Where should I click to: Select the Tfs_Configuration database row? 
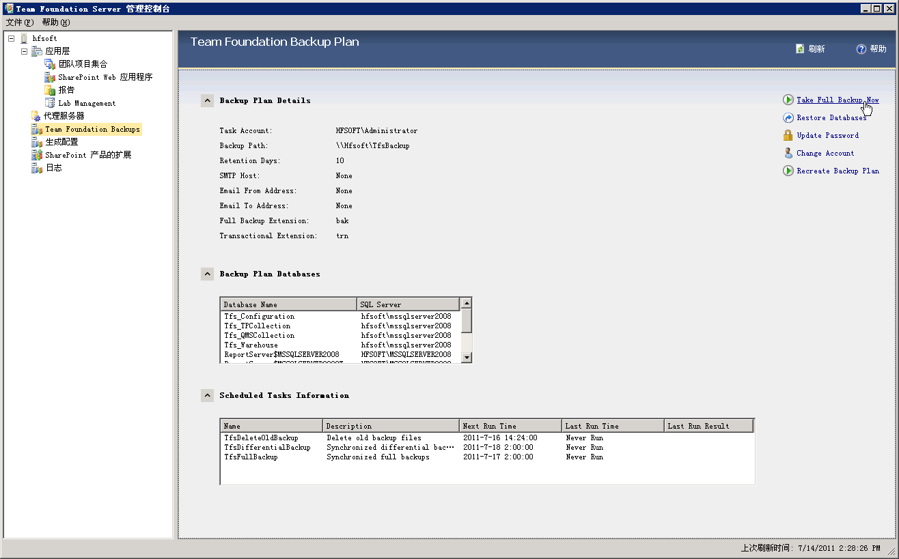340,317
